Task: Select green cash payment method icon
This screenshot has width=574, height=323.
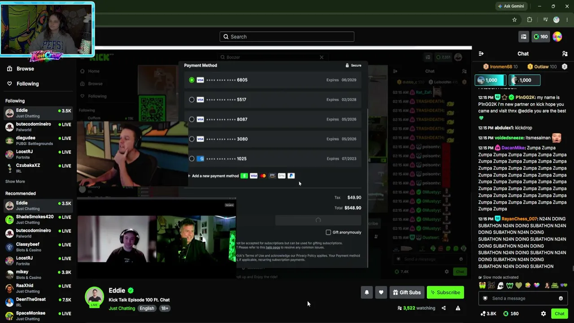Action: tap(244, 176)
